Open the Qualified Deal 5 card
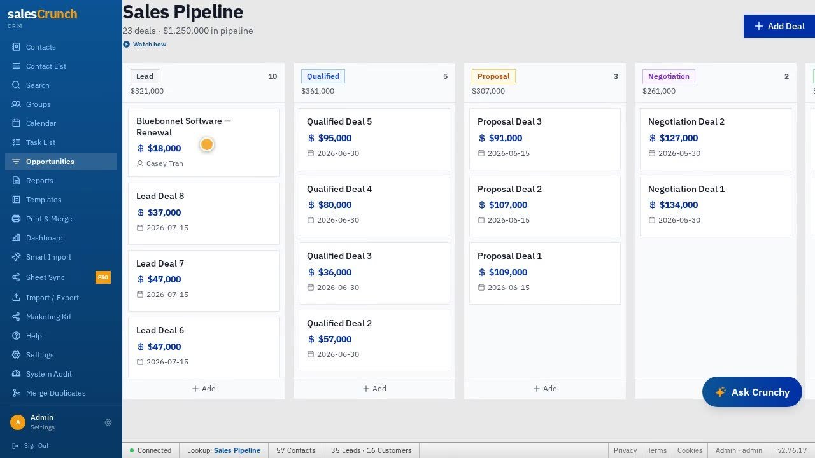Viewport: 815px width, 458px height. coord(374,139)
